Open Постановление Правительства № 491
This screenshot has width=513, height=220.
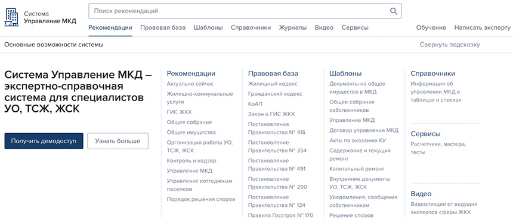pos(277,165)
